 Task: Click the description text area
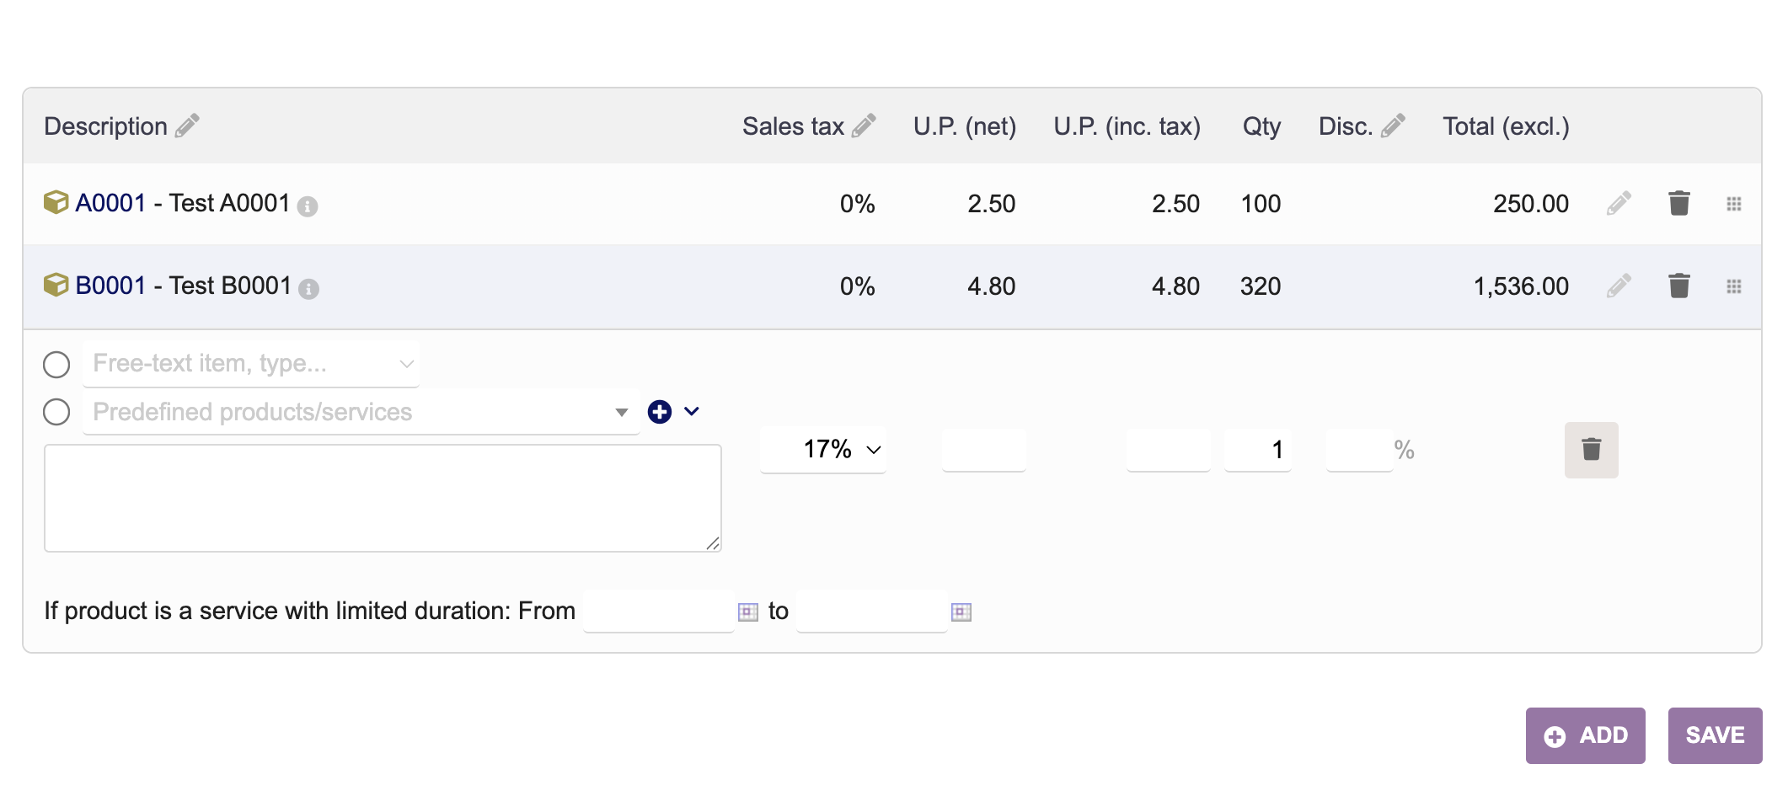383,498
